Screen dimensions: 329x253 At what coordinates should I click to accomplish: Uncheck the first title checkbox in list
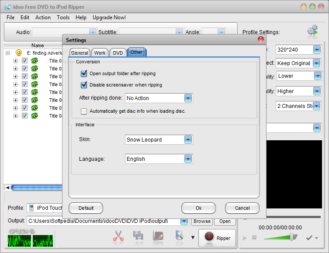pos(24,61)
